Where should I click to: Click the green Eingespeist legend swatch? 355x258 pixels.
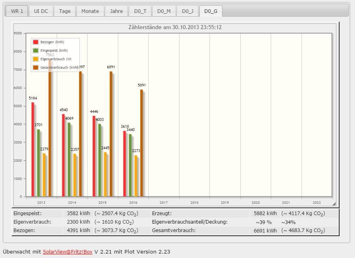[36, 51]
